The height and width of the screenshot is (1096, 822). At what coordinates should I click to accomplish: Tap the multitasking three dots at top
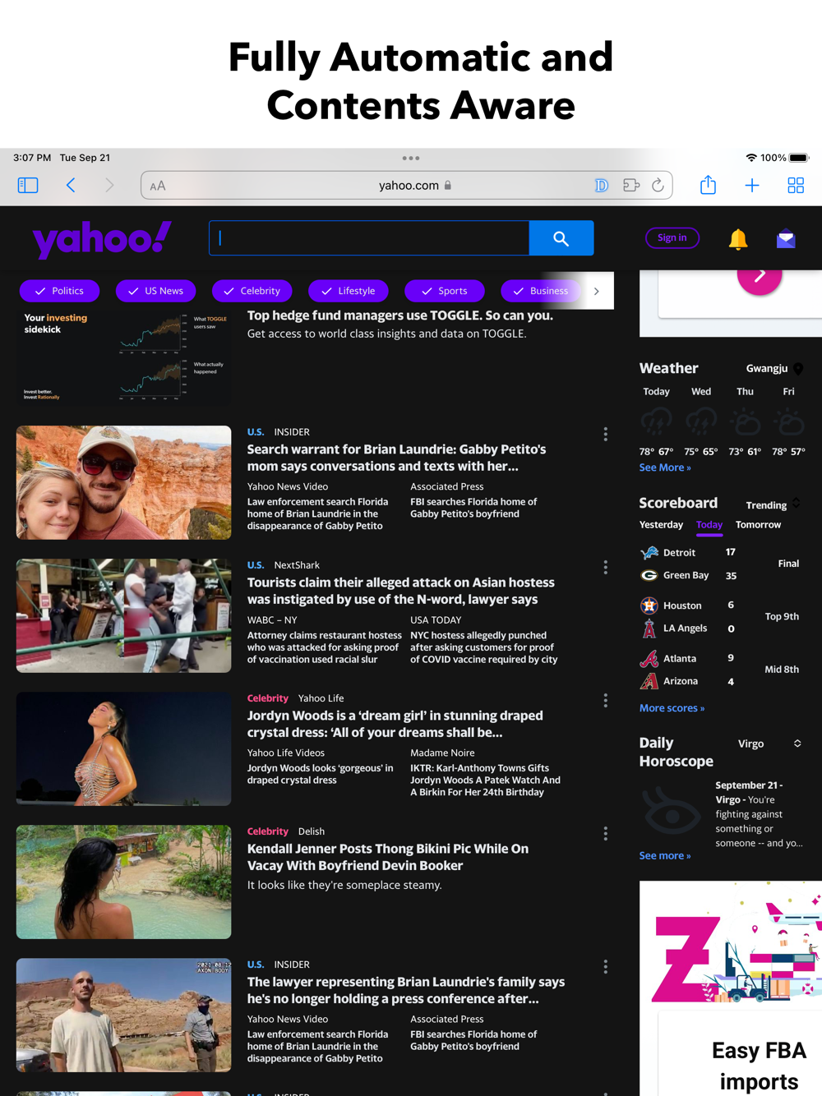point(411,158)
